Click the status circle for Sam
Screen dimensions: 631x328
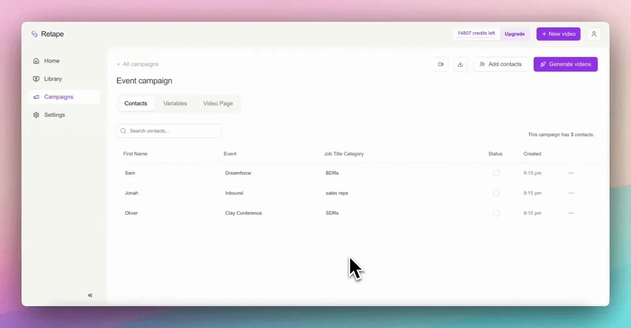point(496,173)
